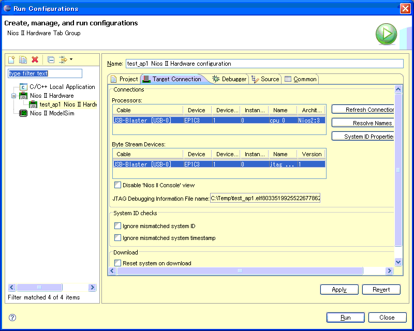Image resolution: width=414 pixels, height=331 pixels.
Task: Click the configuration tree scrollbar right arrow
Action: 92,287
